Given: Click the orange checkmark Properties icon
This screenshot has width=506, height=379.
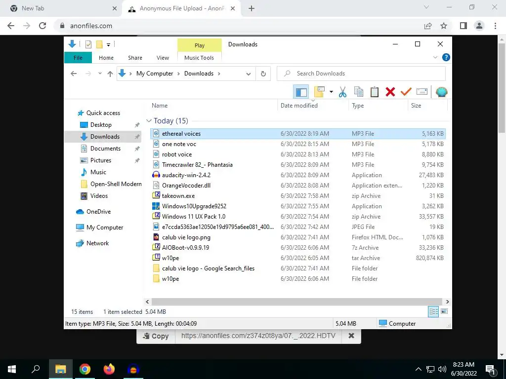Looking at the screenshot, I should 406,92.
